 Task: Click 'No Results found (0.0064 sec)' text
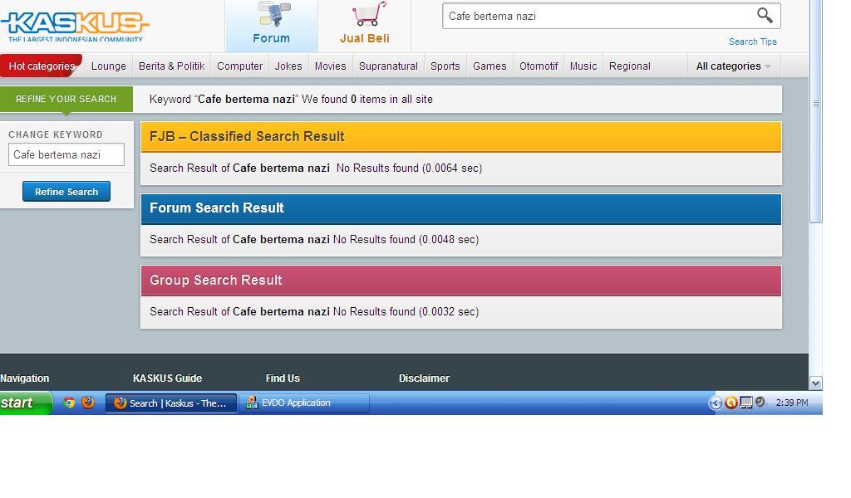tap(409, 168)
